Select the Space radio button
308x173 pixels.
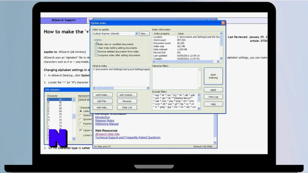pos(81,115)
